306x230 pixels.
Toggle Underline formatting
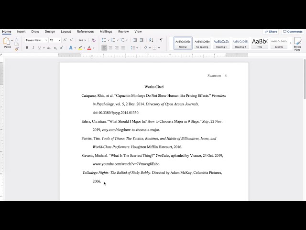coord(39,48)
